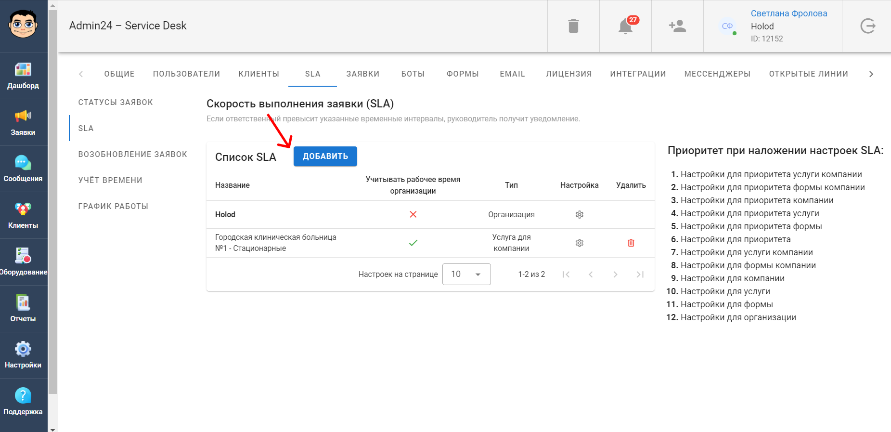891x432 pixels.
Task: Click the Услуга для компании type cell
Action: click(x=511, y=243)
